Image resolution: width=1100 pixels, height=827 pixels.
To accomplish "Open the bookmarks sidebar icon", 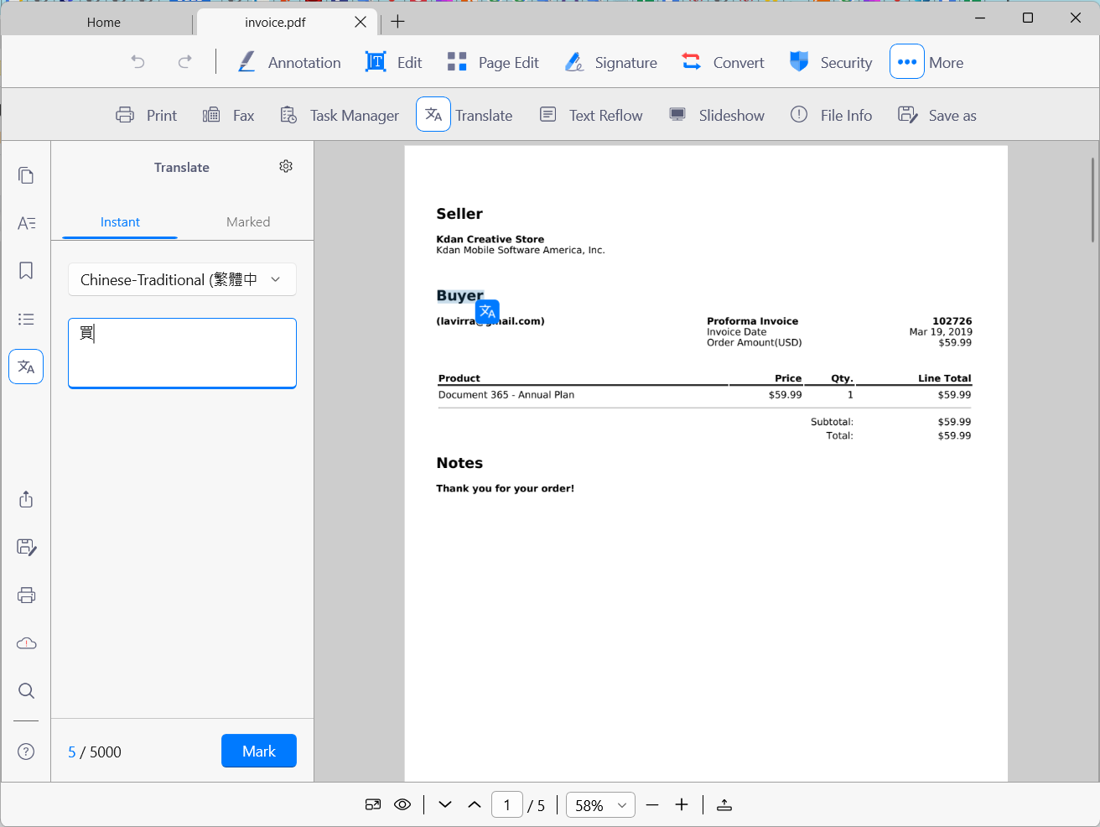I will 26,271.
